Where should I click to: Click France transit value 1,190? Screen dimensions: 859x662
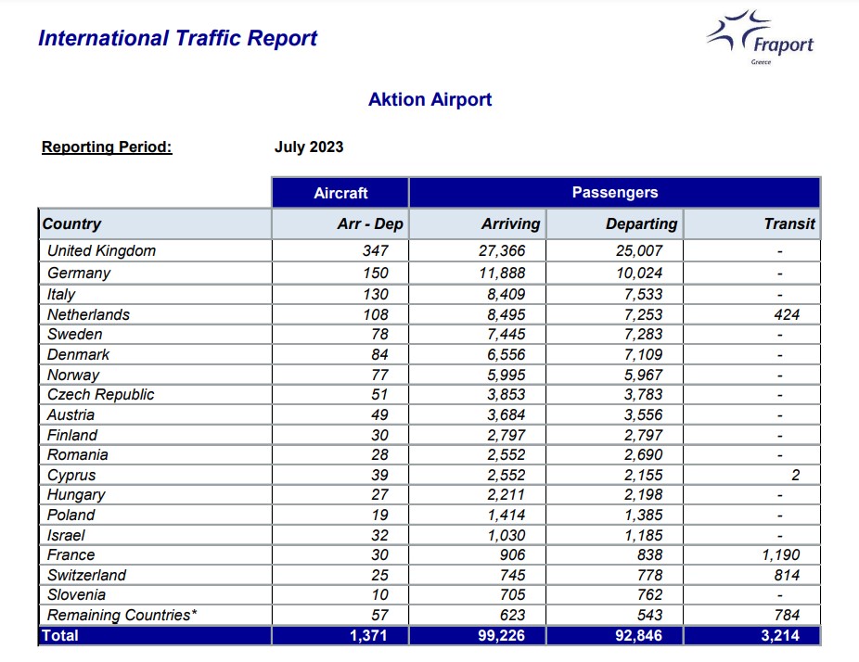(781, 554)
